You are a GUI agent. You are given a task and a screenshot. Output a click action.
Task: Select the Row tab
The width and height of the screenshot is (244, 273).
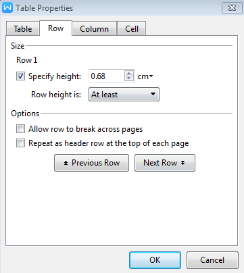coord(56,28)
